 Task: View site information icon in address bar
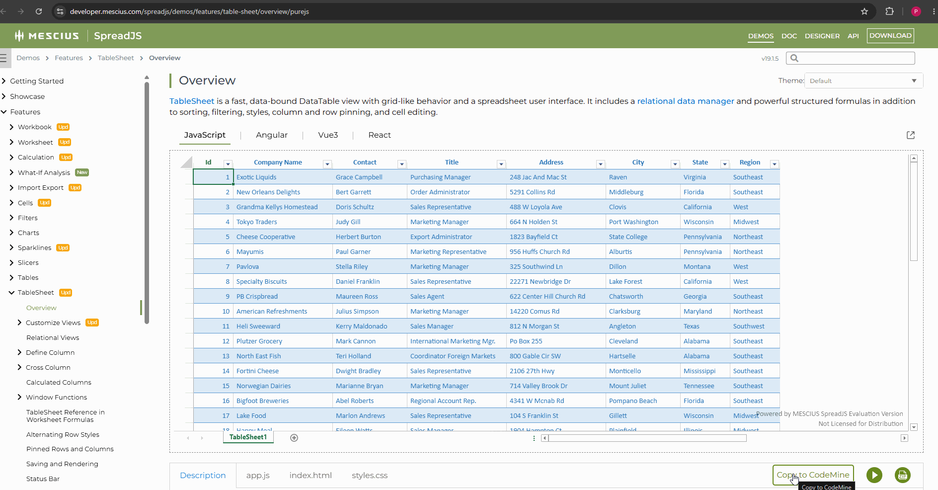point(60,11)
